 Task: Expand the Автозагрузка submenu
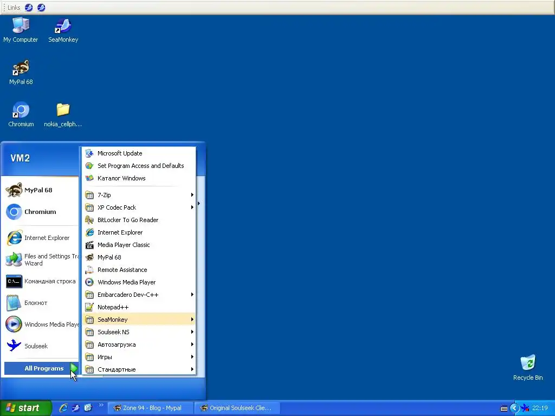point(139,344)
